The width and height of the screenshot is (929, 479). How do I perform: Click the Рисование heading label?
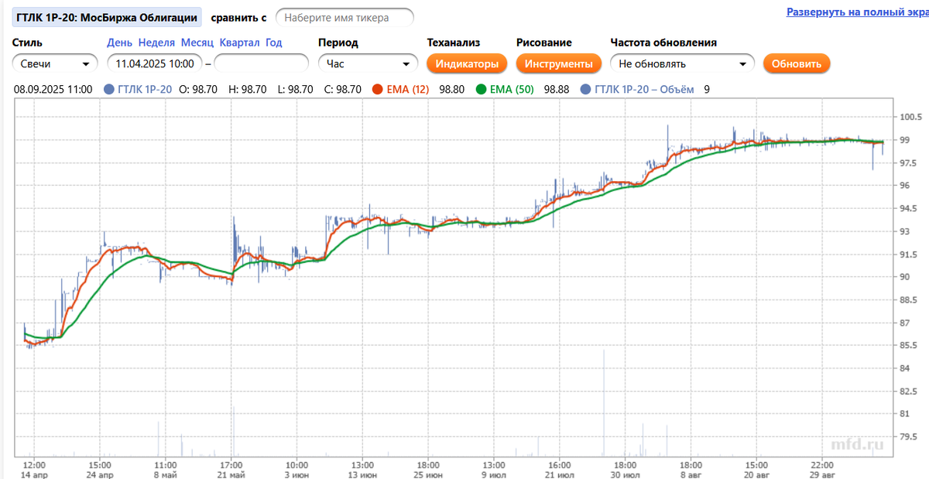[544, 43]
